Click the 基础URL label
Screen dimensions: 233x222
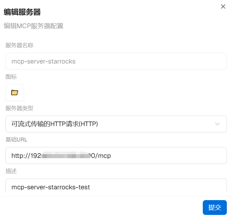(x=16, y=140)
